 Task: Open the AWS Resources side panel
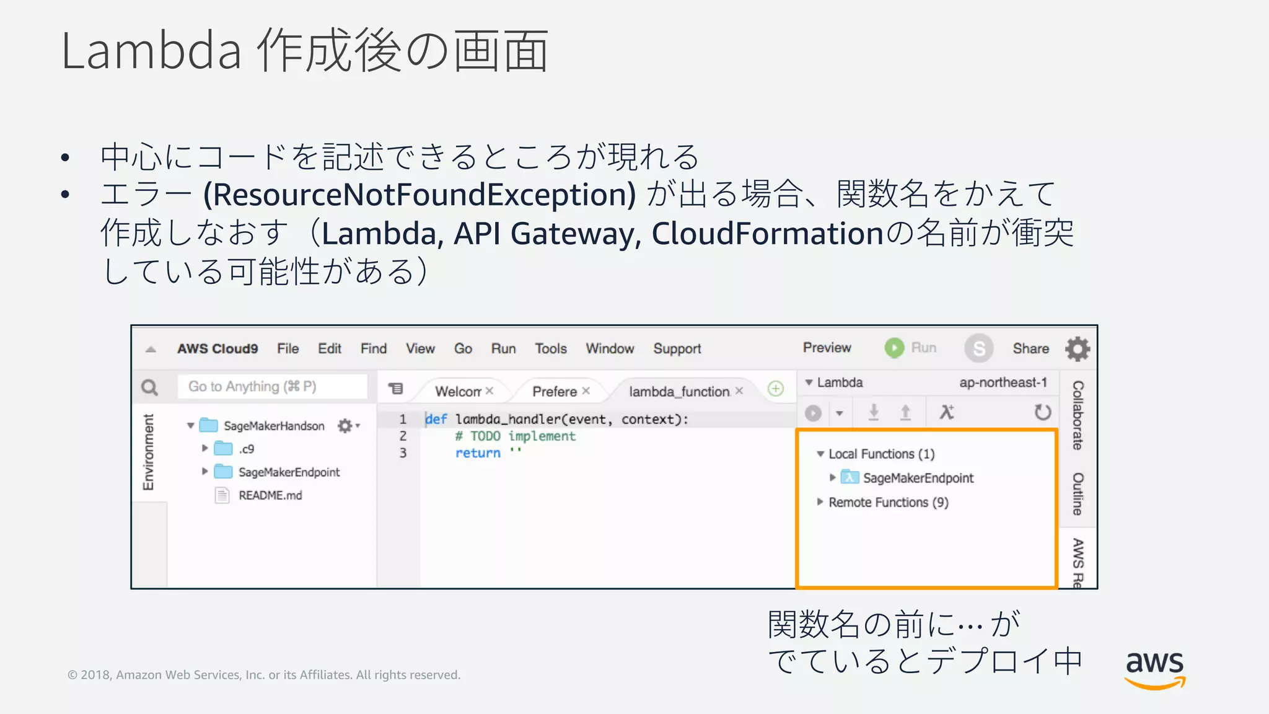[1078, 563]
